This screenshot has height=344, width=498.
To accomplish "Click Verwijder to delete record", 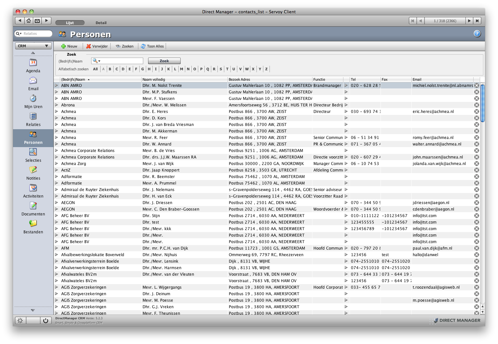I will [x=97, y=46].
